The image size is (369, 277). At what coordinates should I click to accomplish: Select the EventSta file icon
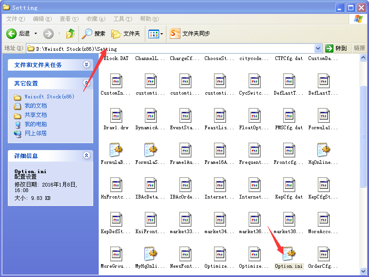tap(185, 115)
